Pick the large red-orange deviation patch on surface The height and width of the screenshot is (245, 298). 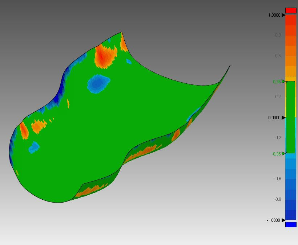(105, 57)
